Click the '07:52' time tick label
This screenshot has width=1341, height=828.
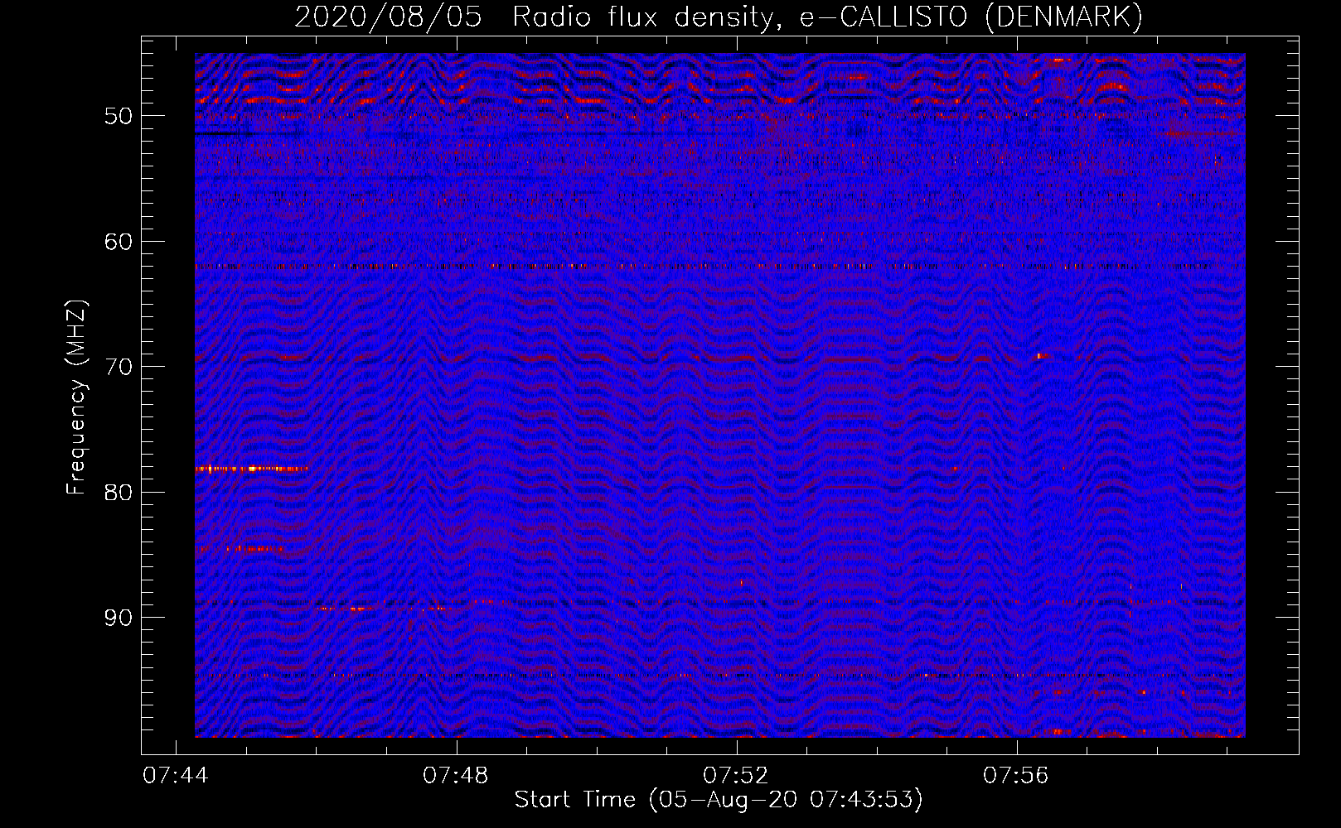click(x=735, y=776)
